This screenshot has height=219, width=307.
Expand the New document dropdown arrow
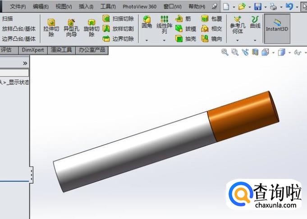pos(234,7)
